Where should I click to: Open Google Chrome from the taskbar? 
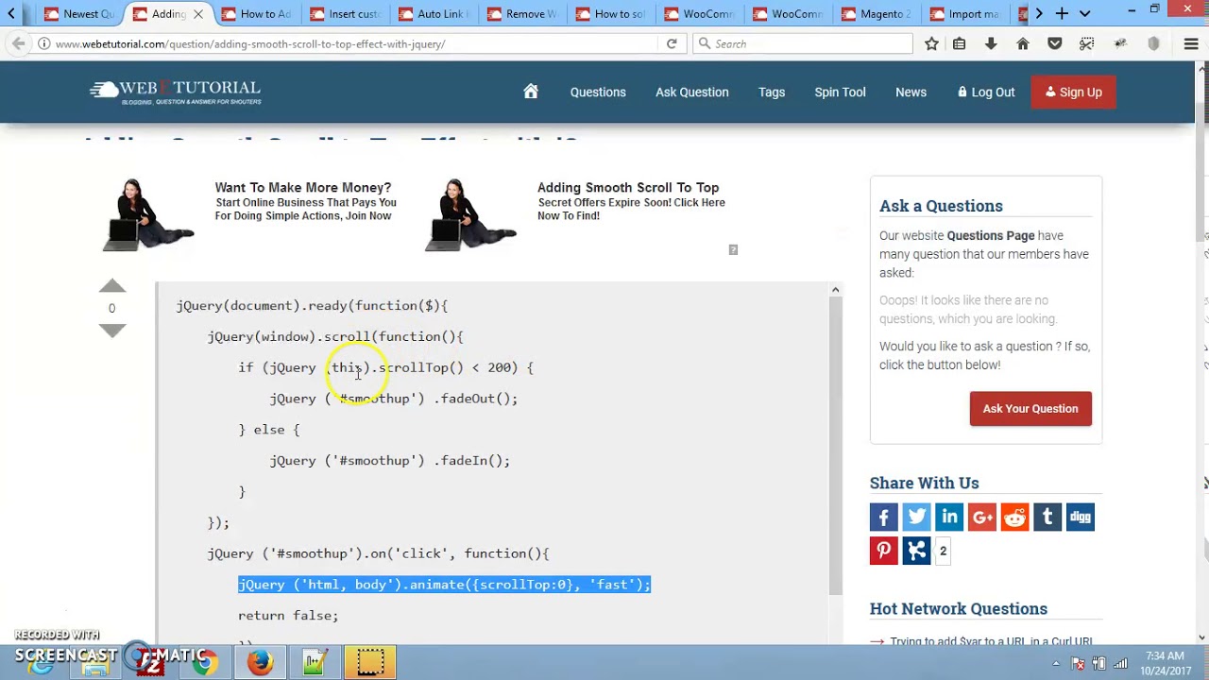tap(204, 662)
